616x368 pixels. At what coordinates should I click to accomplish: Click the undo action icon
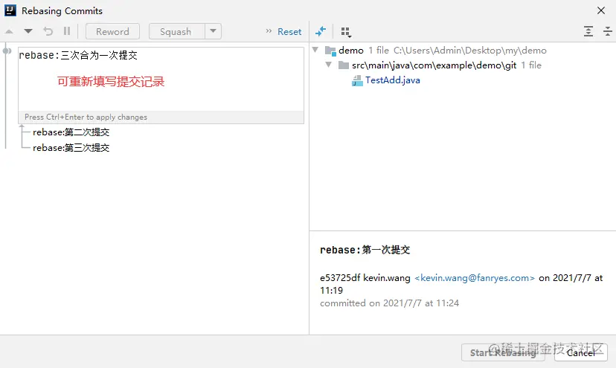tap(48, 31)
